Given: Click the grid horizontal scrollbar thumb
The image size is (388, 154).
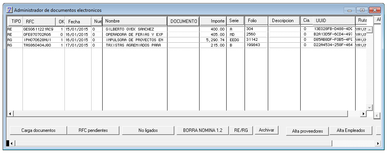Looking at the screenshot, I should 180,114.
